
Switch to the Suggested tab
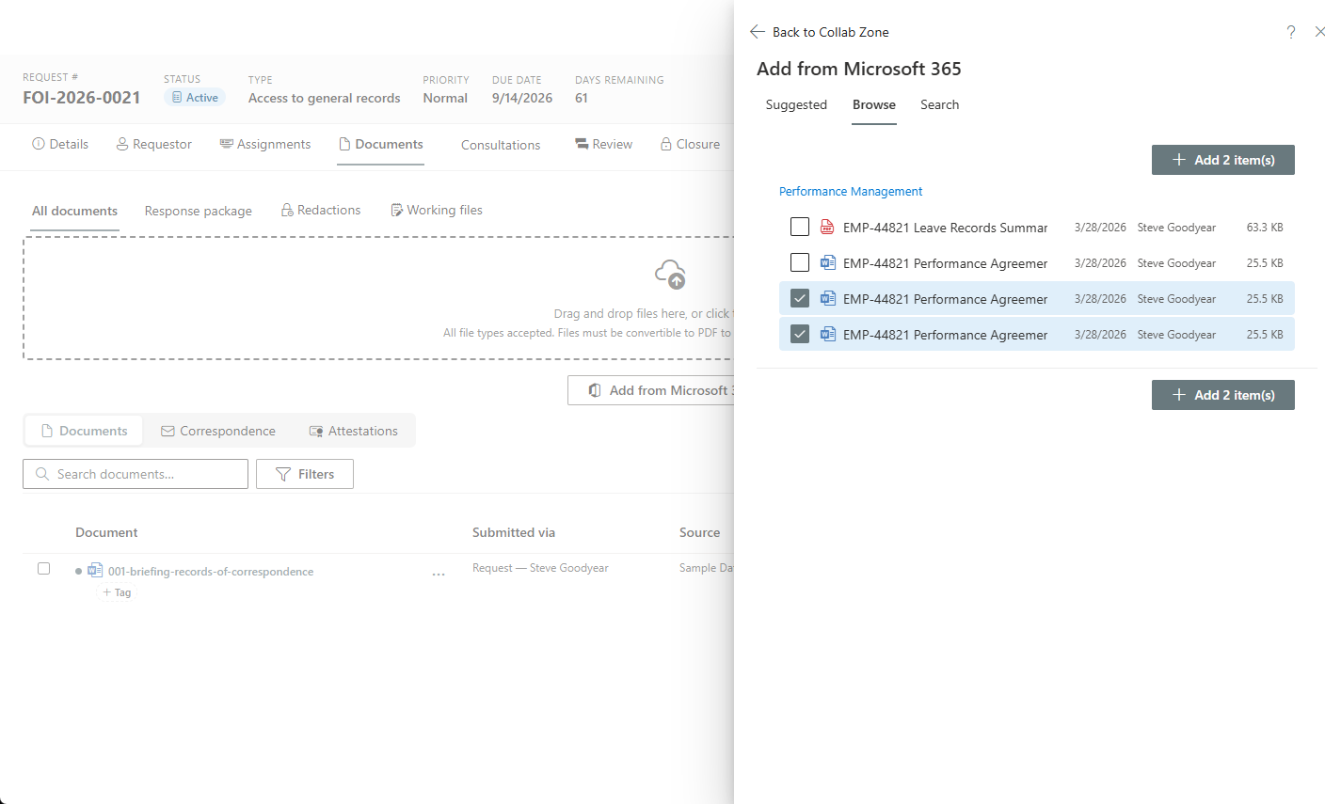click(x=796, y=105)
